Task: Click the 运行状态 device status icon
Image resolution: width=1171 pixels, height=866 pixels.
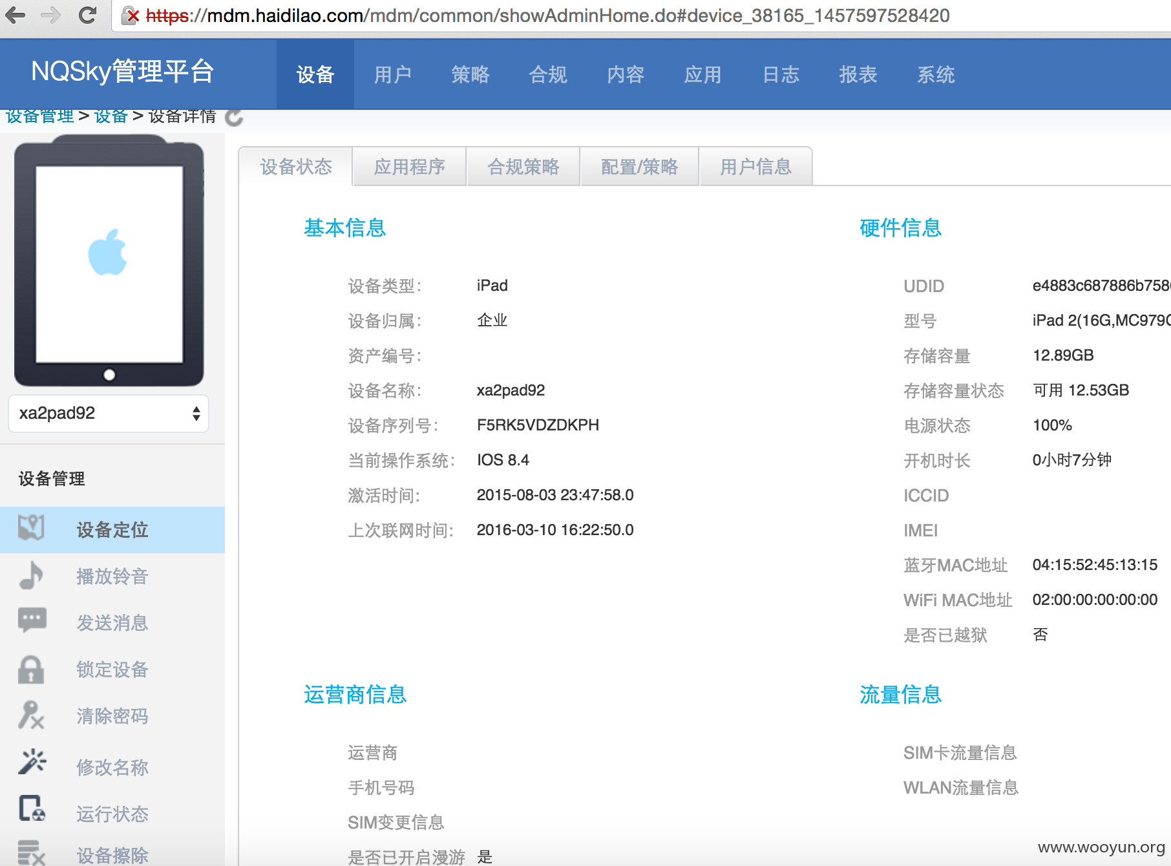Action: coord(32,808)
